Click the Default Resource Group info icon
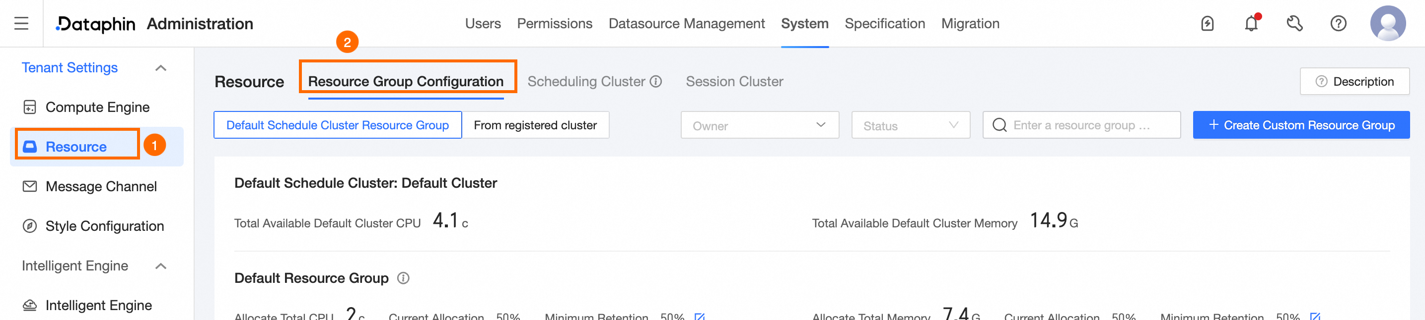 403,278
